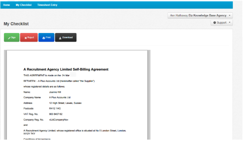The height and width of the screenshot is (141, 243).
Task: Click the download arrow icon
Action: click(x=60, y=38)
